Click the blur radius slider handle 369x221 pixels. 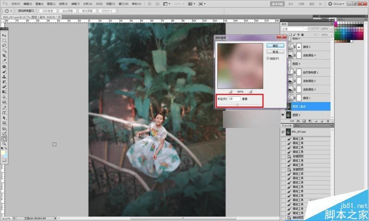[x=237, y=104]
